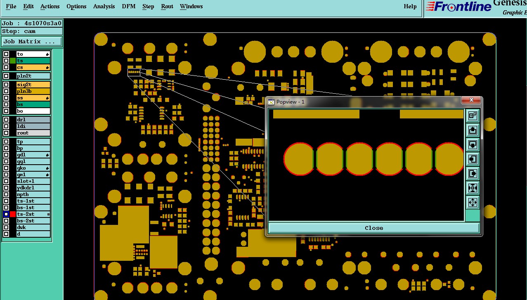The width and height of the screenshot is (527, 300).
Task: Enable the 'rout' layer checkbox
Action: [6, 133]
